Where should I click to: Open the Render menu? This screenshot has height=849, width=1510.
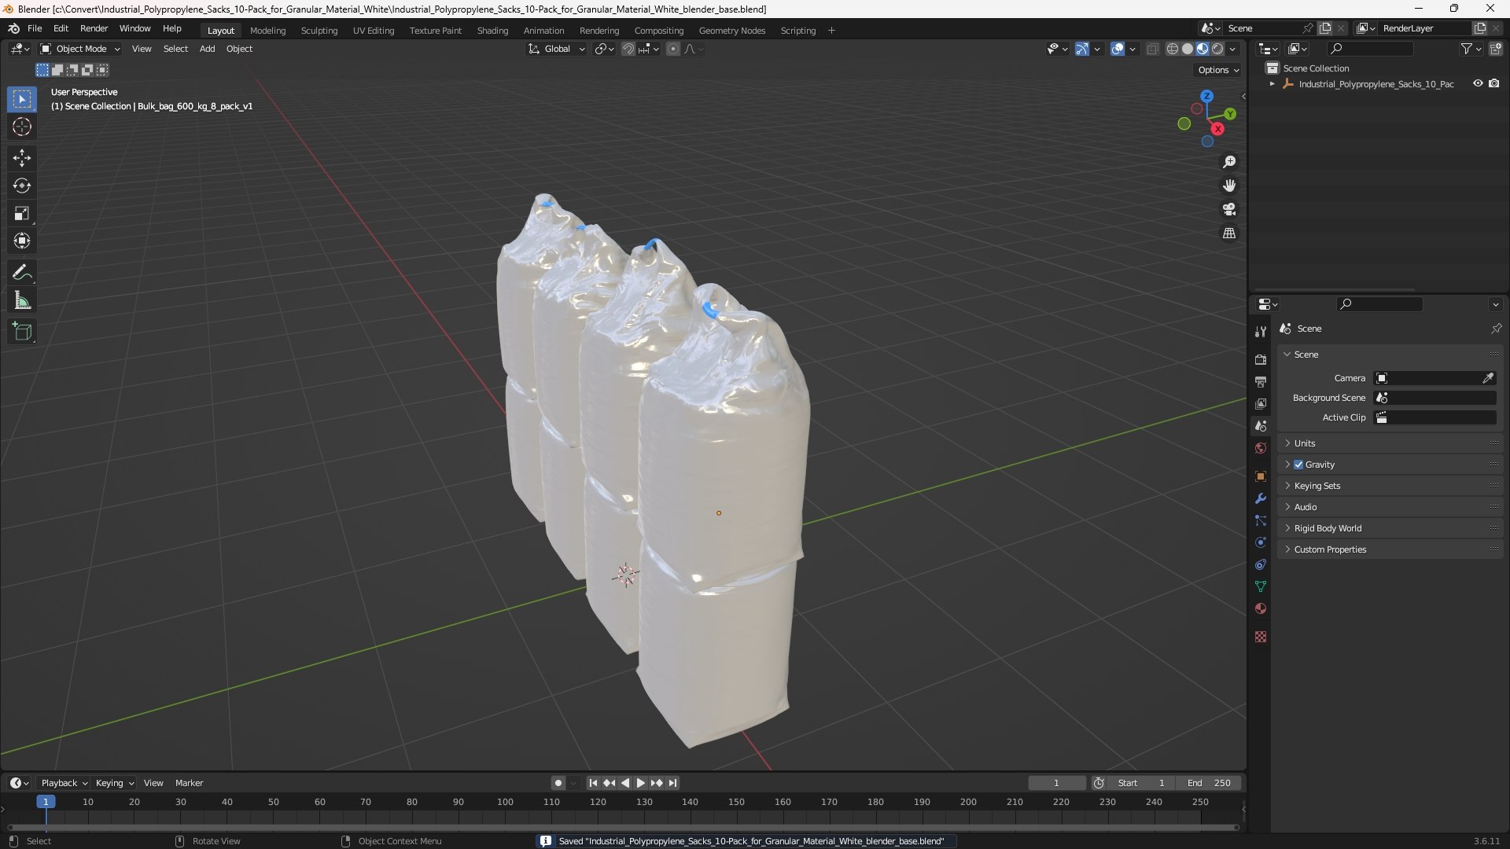(94, 28)
